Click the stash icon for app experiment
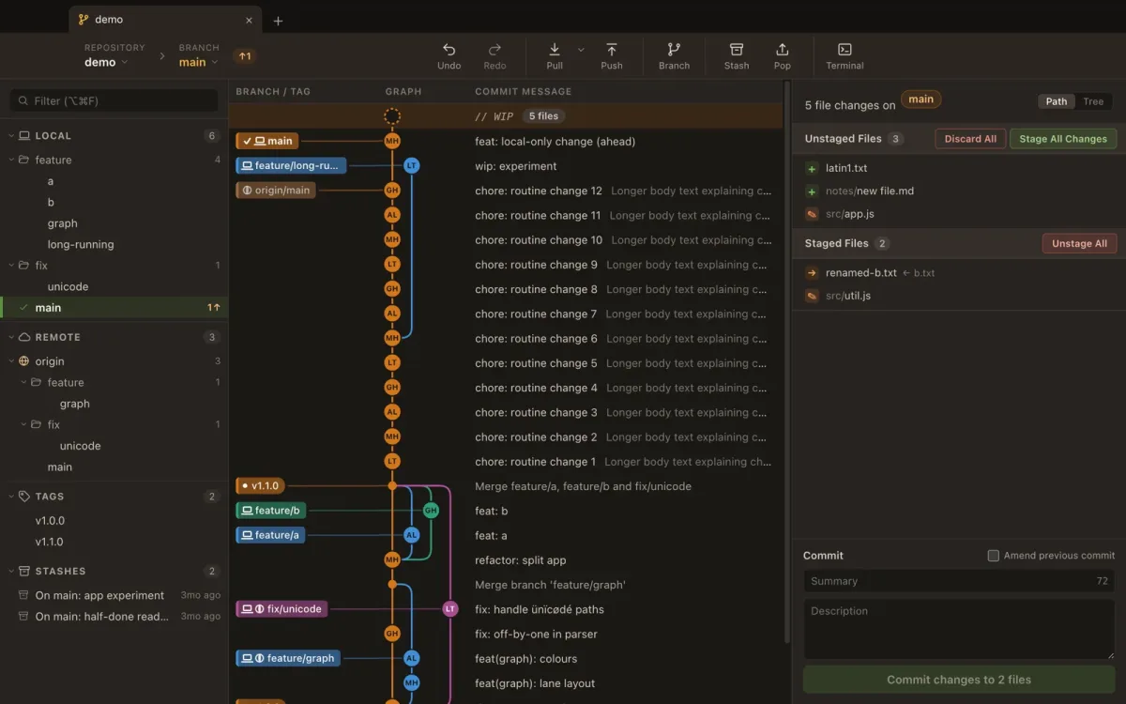1126x704 pixels. [24, 595]
